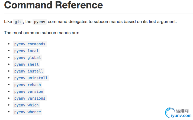Screen dimensions: 193x120
Task: Open the pyenv uninstall link
Action: point(31,78)
